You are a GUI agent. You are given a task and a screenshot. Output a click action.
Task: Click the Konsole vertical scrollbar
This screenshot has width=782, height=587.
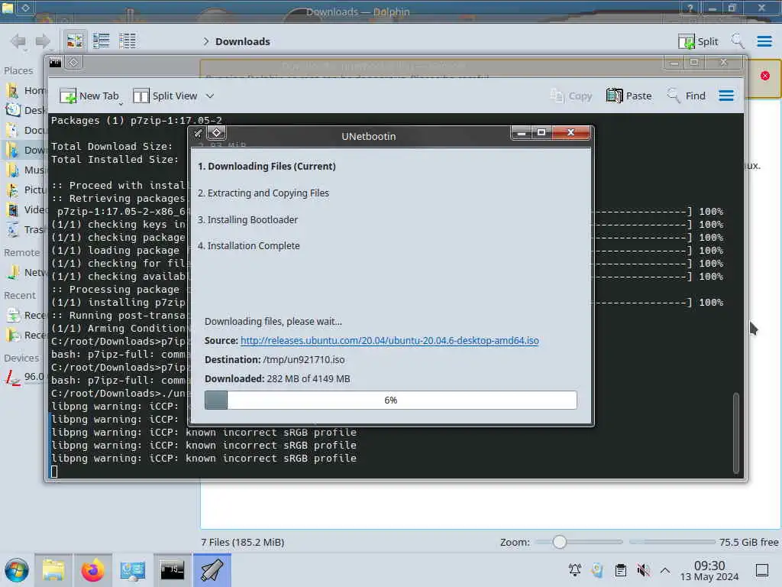click(735, 433)
